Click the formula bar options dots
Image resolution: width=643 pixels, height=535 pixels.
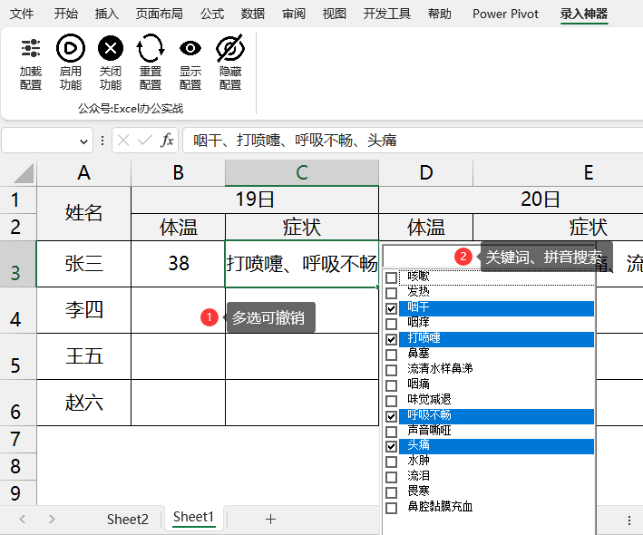(102, 141)
